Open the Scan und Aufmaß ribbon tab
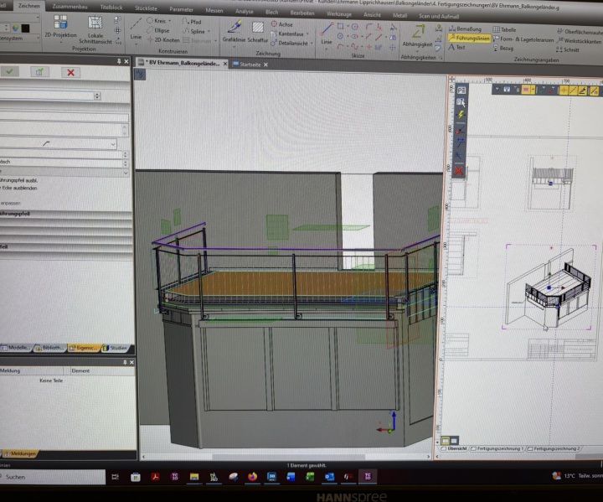The height and width of the screenshot is (502, 603). pos(439,16)
